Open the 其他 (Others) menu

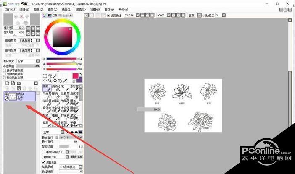[123, 10]
